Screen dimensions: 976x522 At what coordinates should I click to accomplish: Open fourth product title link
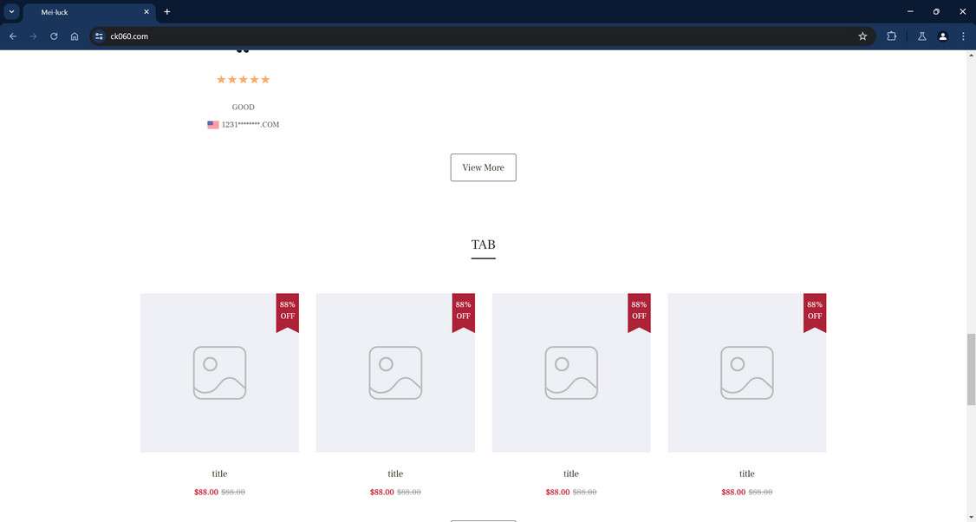(747, 473)
